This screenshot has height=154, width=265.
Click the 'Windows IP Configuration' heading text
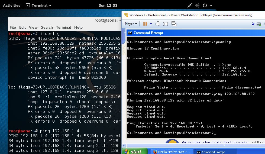[153, 48]
